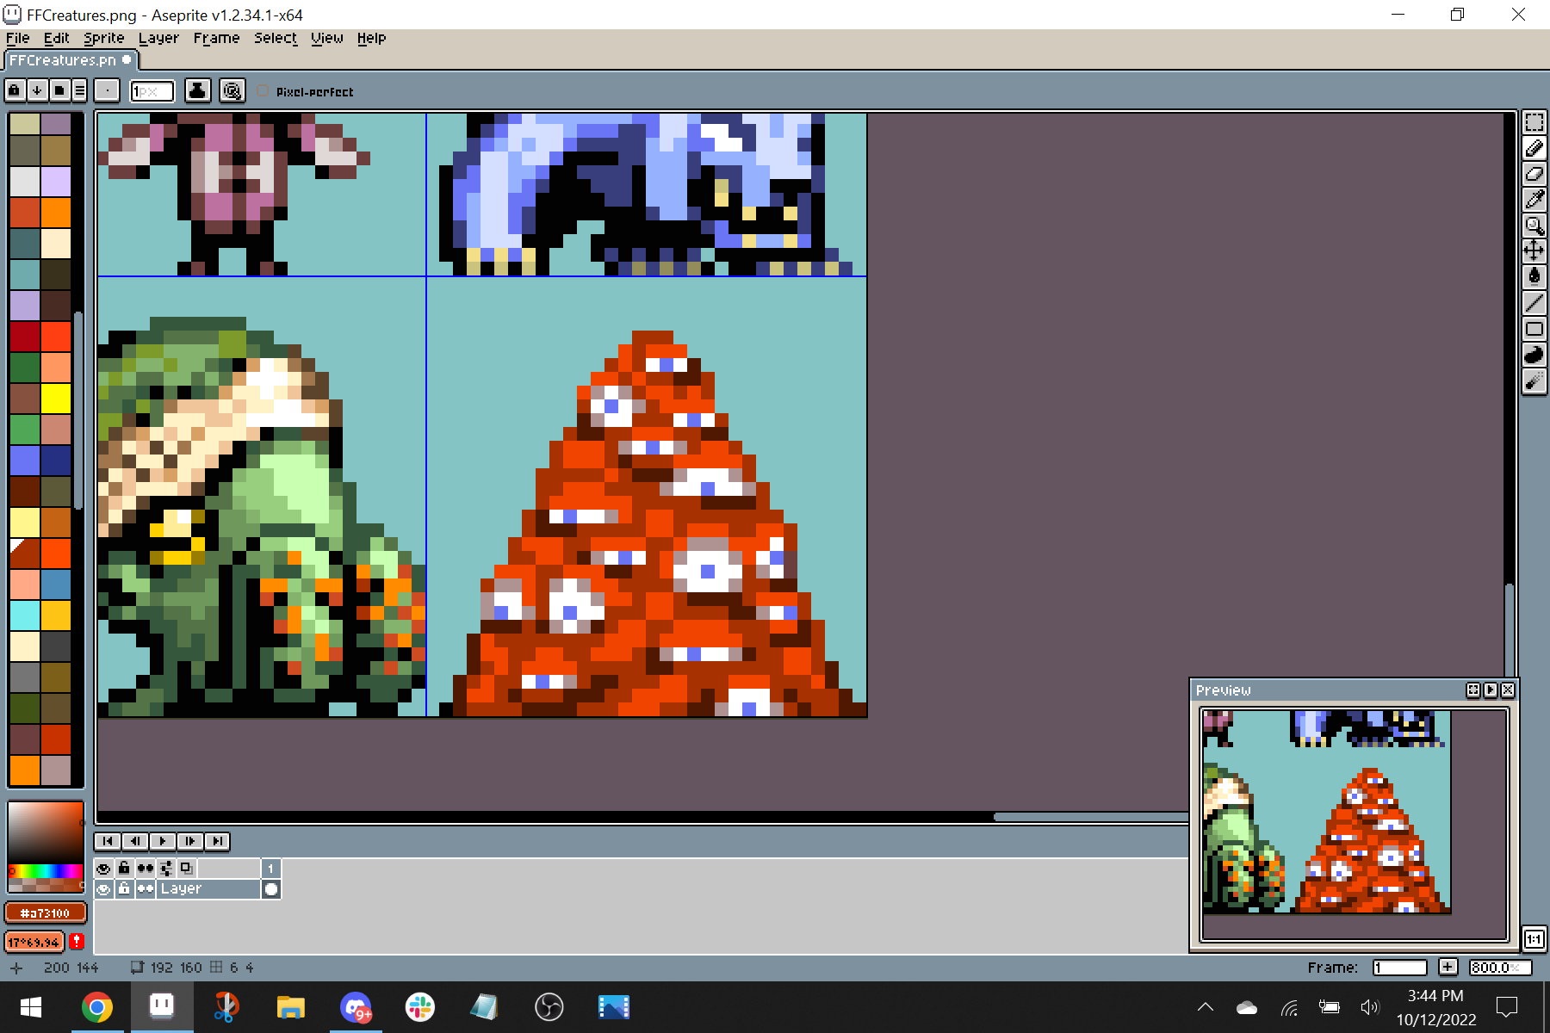The image size is (1550, 1033).
Task: Click the red color warning icon
Action: [77, 941]
